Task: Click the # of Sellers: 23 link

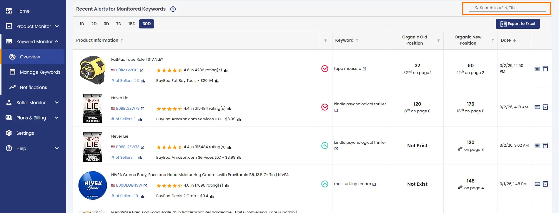Action: tap(125, 81)
